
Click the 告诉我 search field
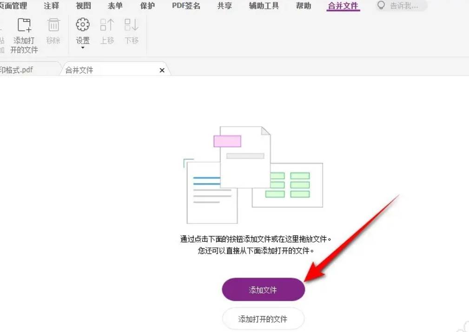[402, 6]
